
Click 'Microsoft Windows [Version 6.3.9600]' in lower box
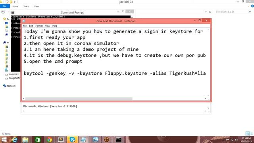pyautogui.click(x=50, y=106)
